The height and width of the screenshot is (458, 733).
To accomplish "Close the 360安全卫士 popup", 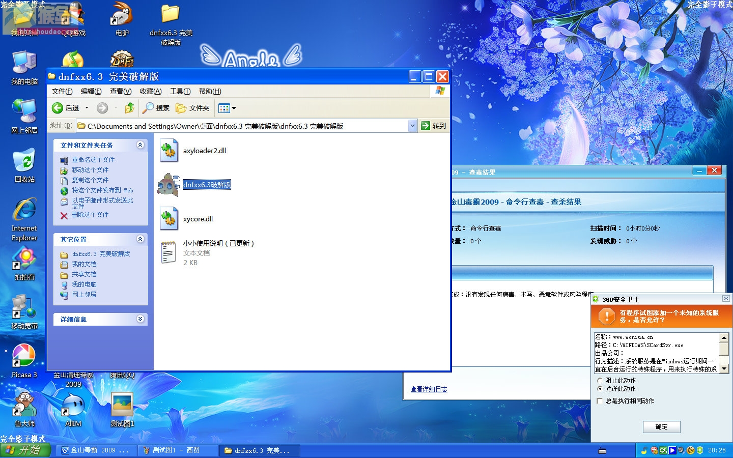I will (x=726, y=299).
